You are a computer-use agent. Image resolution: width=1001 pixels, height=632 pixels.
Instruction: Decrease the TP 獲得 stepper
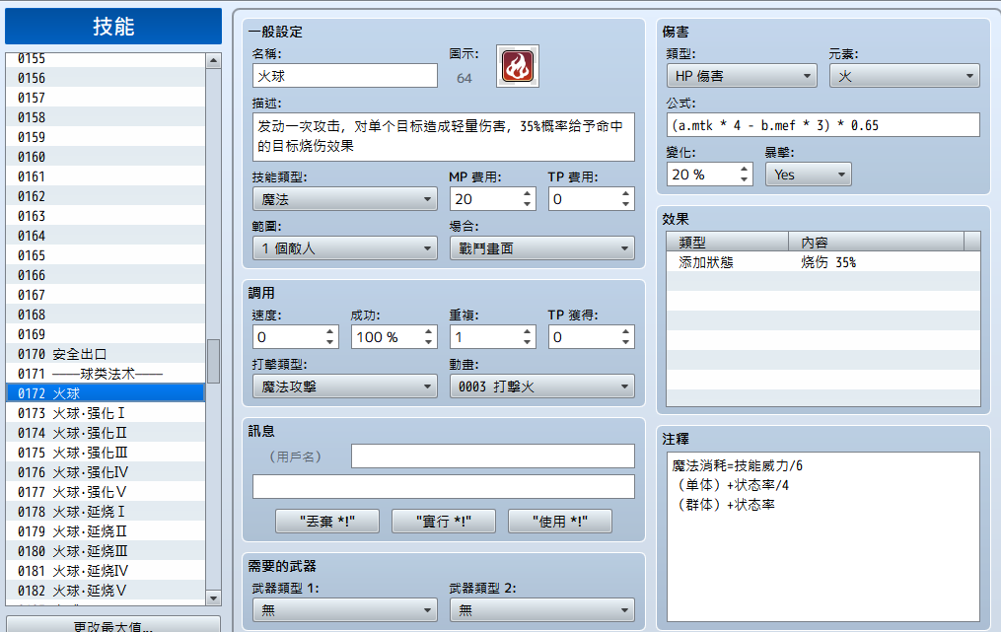point(625,343)
